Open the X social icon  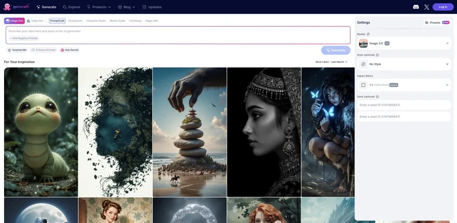(x=427, y=7)
